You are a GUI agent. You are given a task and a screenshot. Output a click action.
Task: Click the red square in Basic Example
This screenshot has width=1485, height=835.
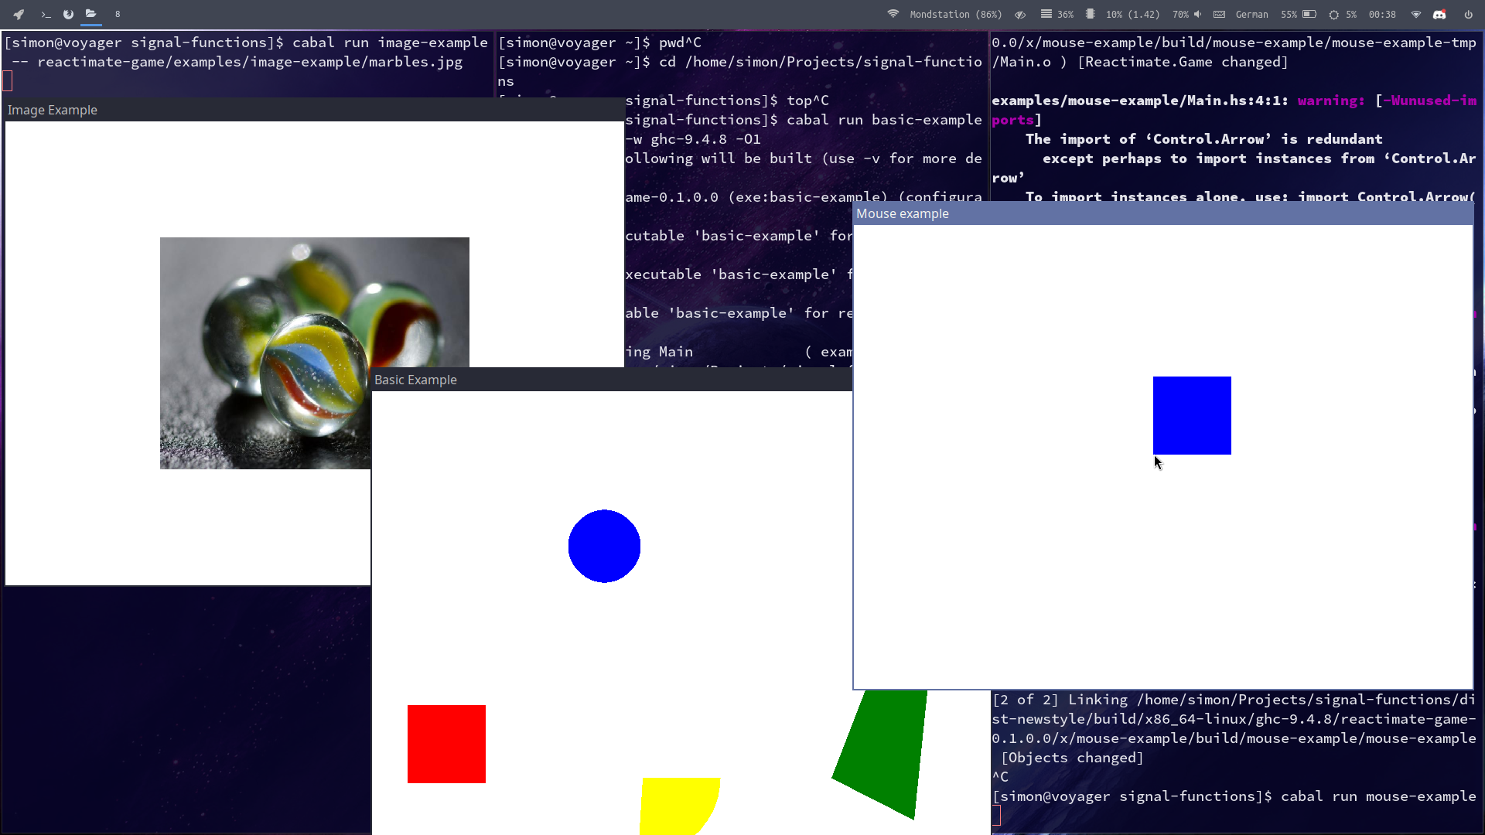[446, 744]
